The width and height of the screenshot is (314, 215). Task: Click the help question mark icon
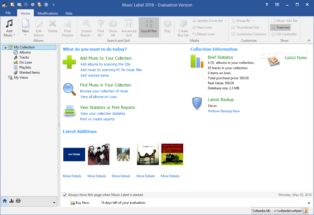pos(267,4)
